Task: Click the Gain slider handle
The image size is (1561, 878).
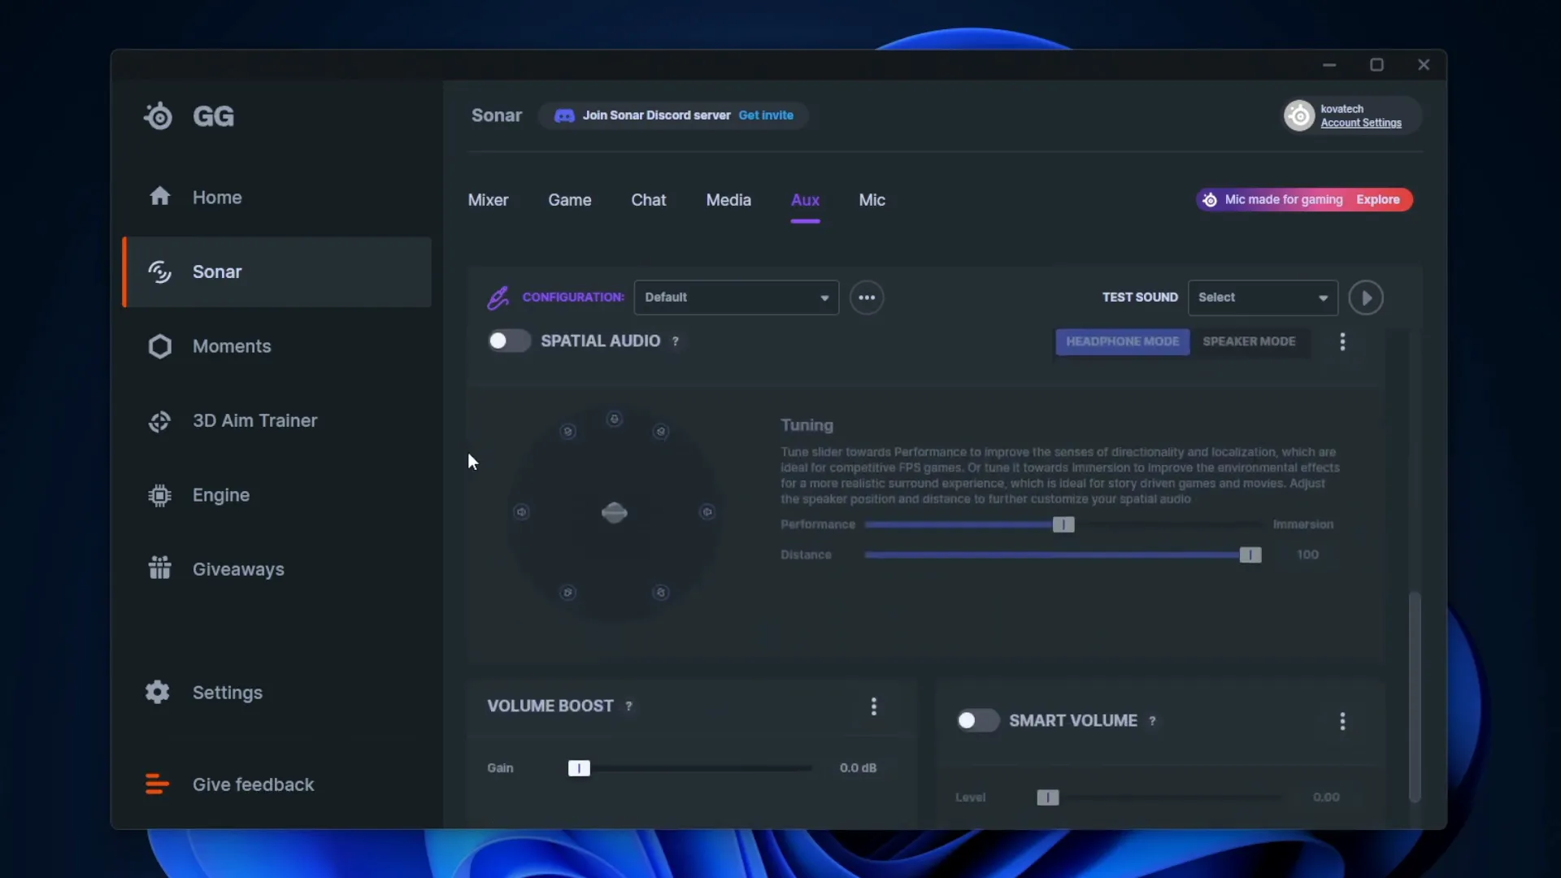Action: 579,768
